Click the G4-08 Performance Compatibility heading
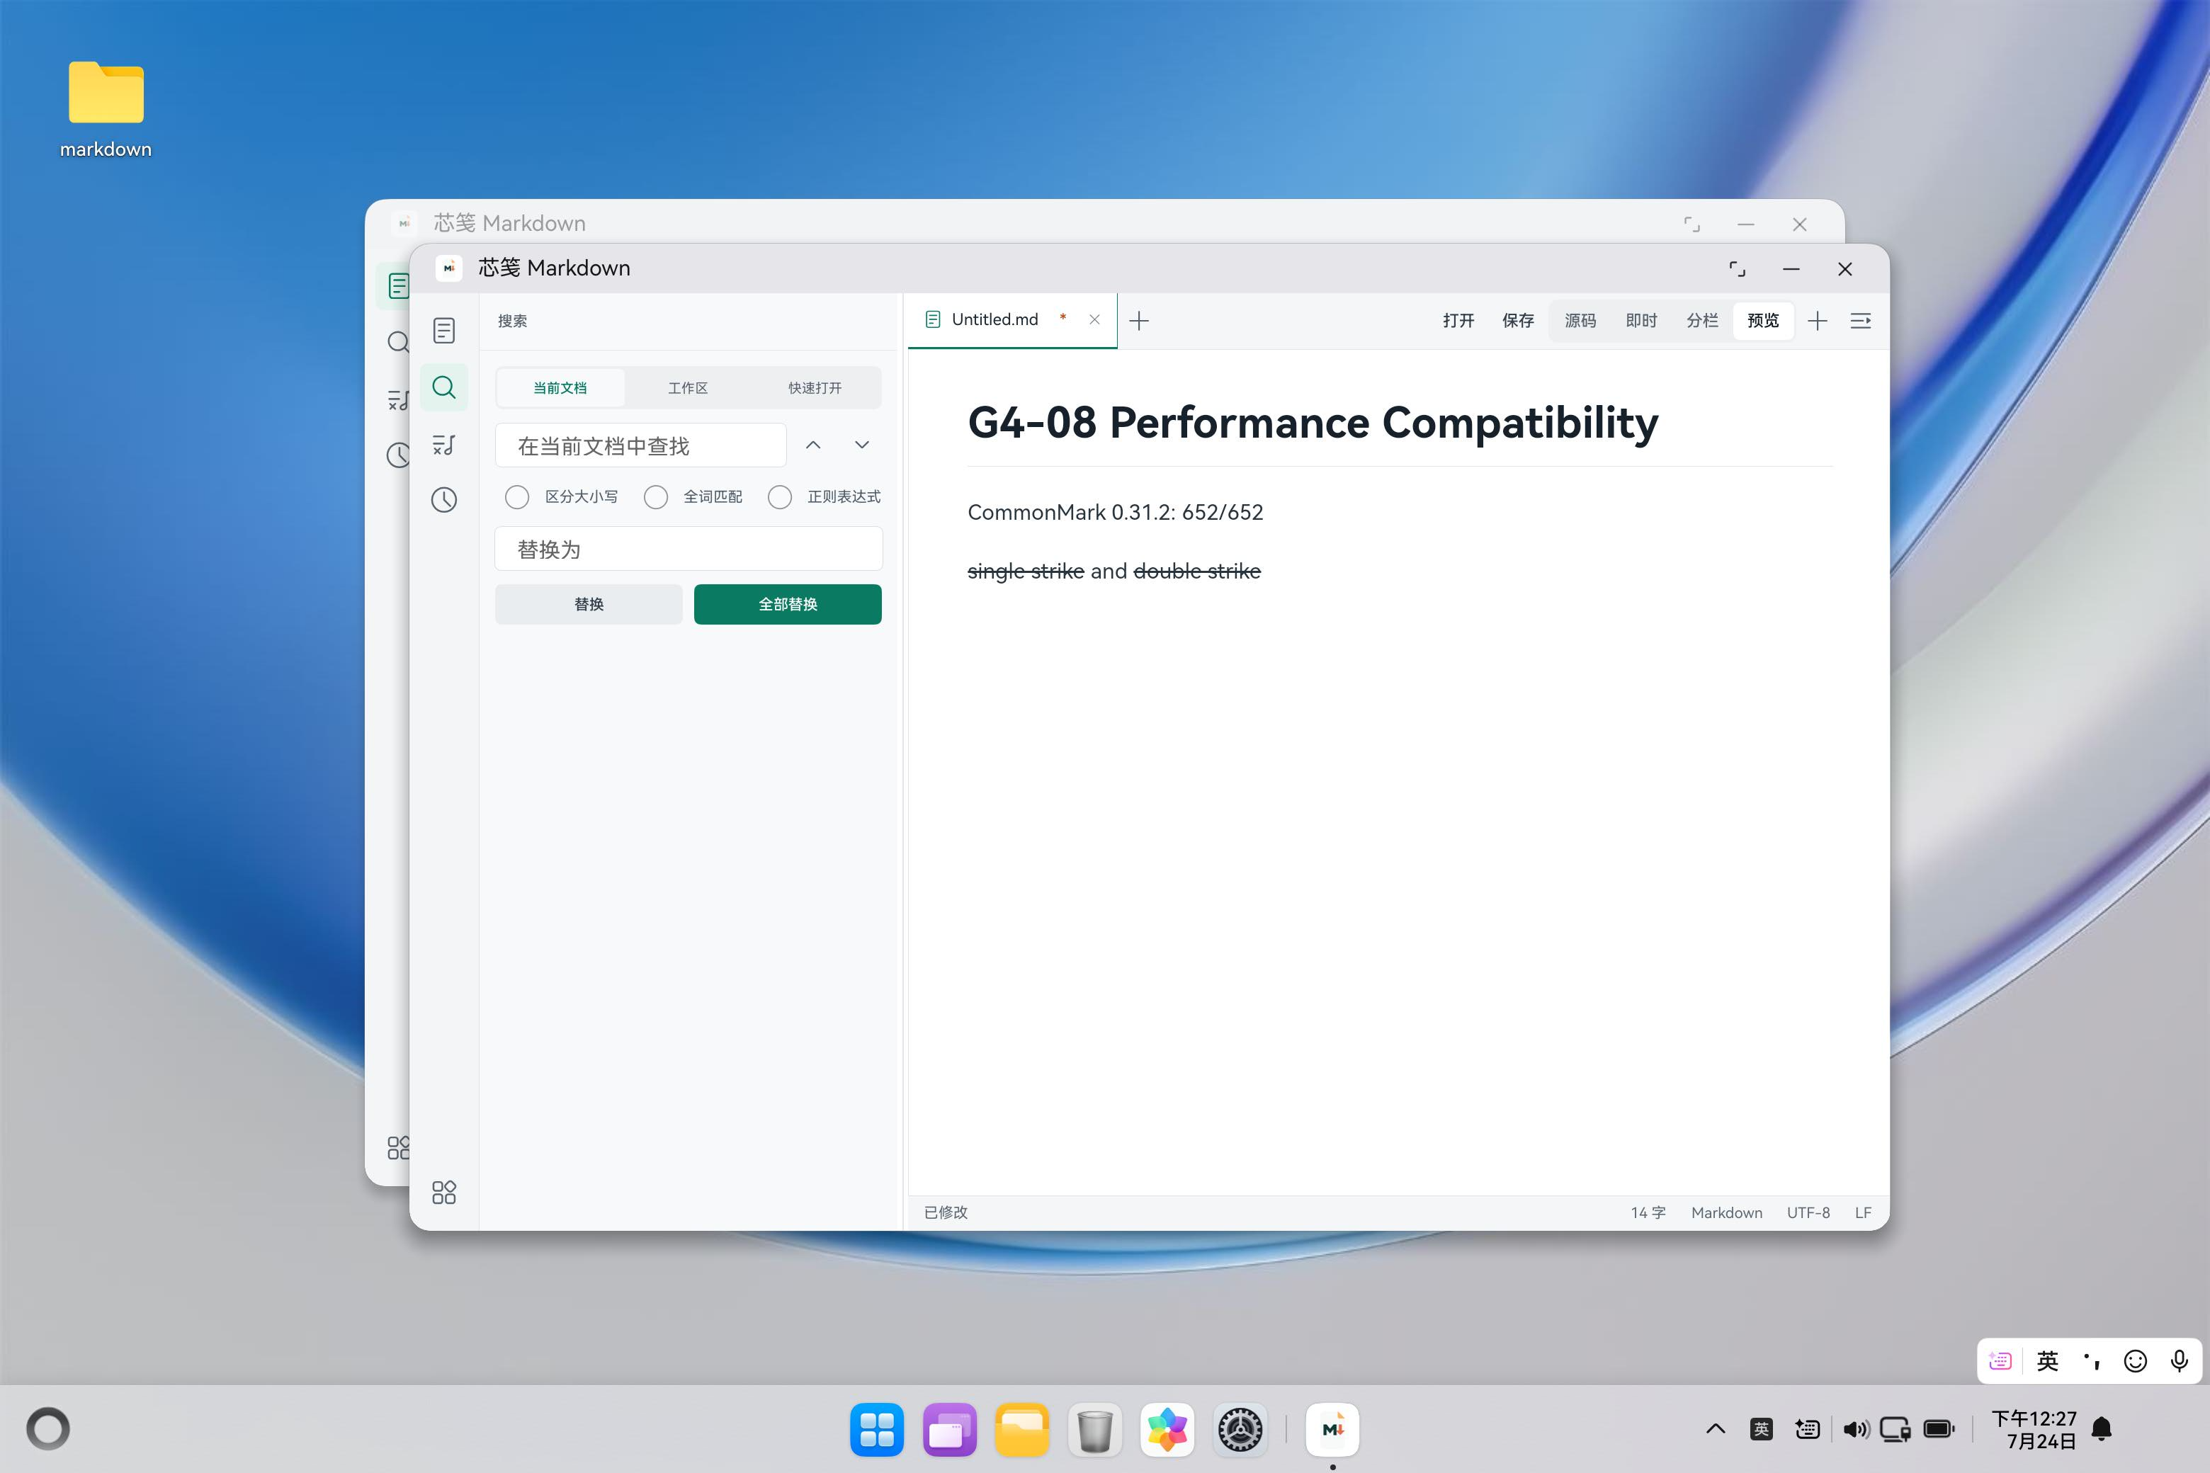The width and height of the screenshot is (2210, 1473). tap(1313, 423)
